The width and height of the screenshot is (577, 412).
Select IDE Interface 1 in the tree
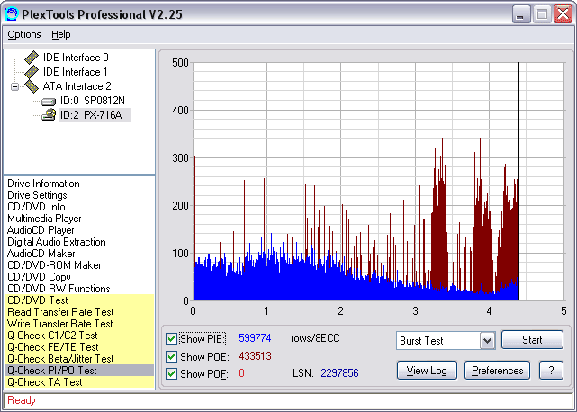click(75, 72)
